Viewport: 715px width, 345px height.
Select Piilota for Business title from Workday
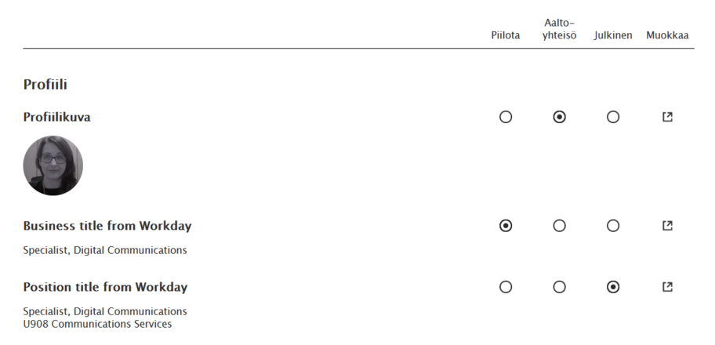506,226
